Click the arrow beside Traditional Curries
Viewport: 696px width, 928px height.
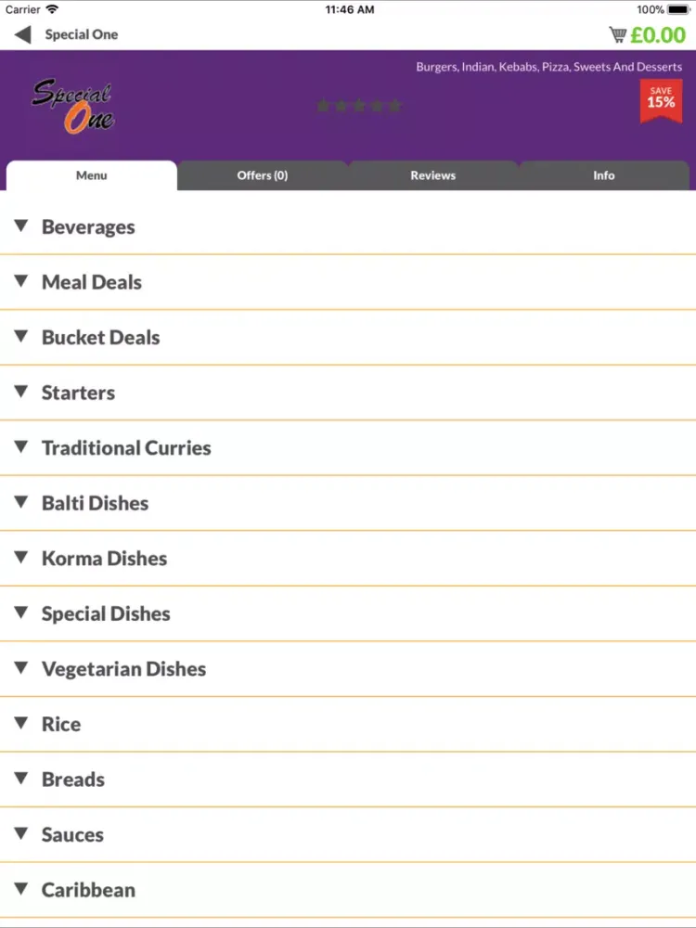point(21,447)
